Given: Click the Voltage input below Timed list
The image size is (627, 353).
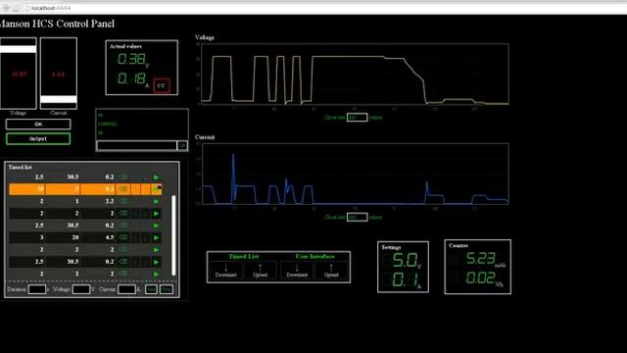Looking at the screenshot, I should (x=81, y=289).
